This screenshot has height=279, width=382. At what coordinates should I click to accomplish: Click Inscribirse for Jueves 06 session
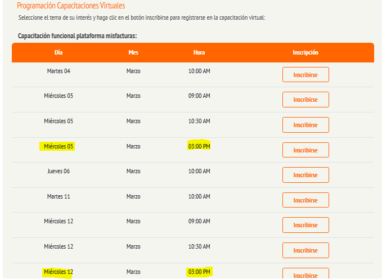click(305, 175)
